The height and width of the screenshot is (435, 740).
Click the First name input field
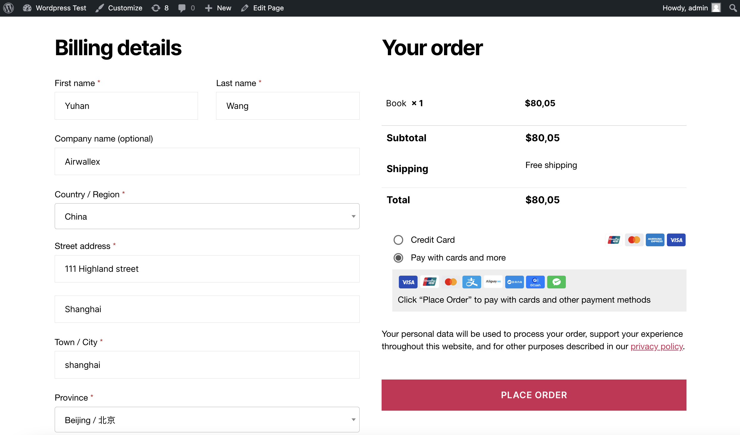(127, 106)
